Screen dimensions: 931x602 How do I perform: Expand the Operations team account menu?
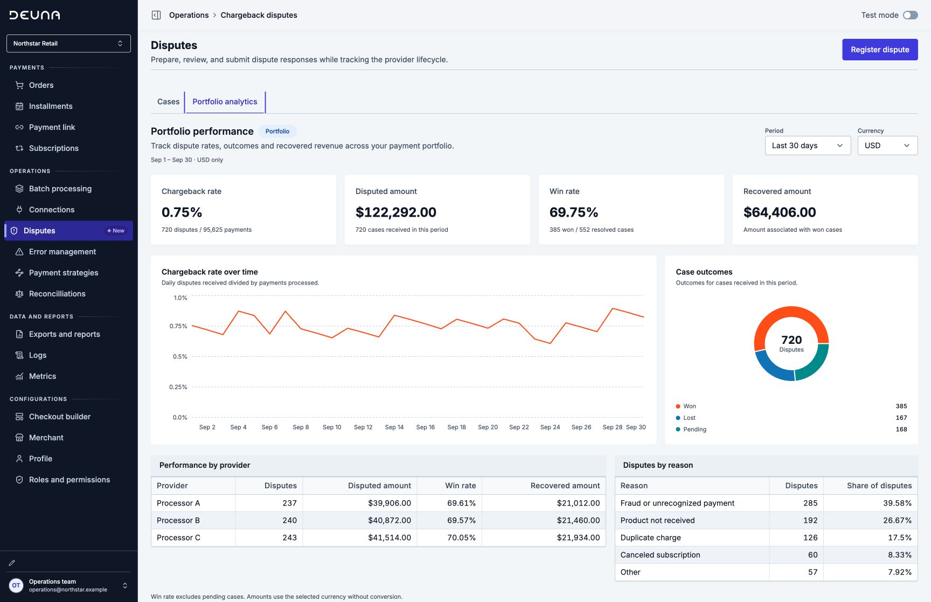[x=69, y=585]
